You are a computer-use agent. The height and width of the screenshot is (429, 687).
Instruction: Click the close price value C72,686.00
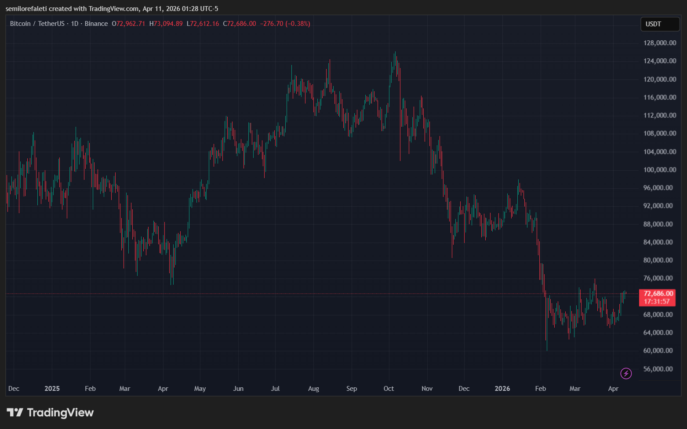(240, 24)
